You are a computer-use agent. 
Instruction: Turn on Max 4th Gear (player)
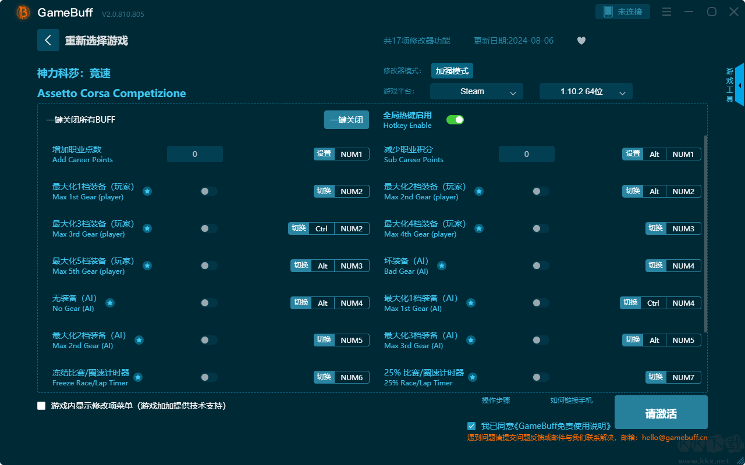click(x=541, y=228)
